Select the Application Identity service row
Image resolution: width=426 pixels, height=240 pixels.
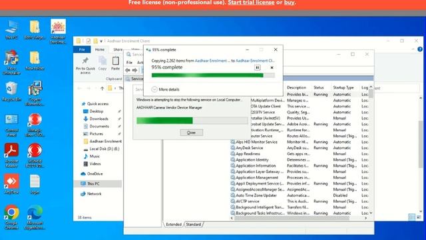[x=300, y=160]
